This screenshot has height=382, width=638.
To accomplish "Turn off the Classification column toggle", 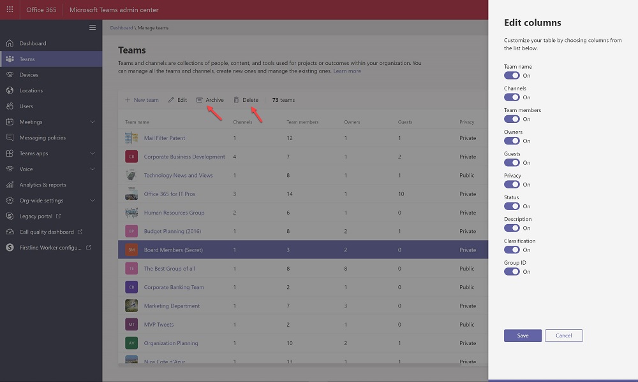I will 512,250.
